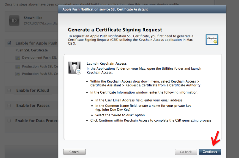239x158 pixels.
Task: Click the dialog title bar
Action: click(x=142, y=9)
